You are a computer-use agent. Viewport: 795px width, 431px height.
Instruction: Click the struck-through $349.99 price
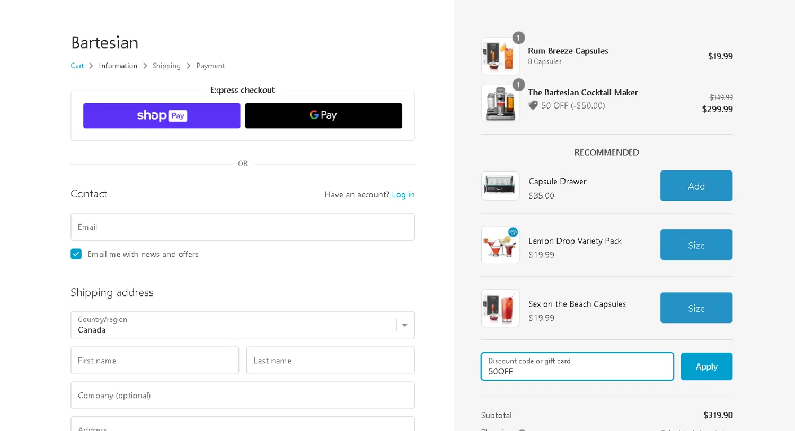click(721, 97)
